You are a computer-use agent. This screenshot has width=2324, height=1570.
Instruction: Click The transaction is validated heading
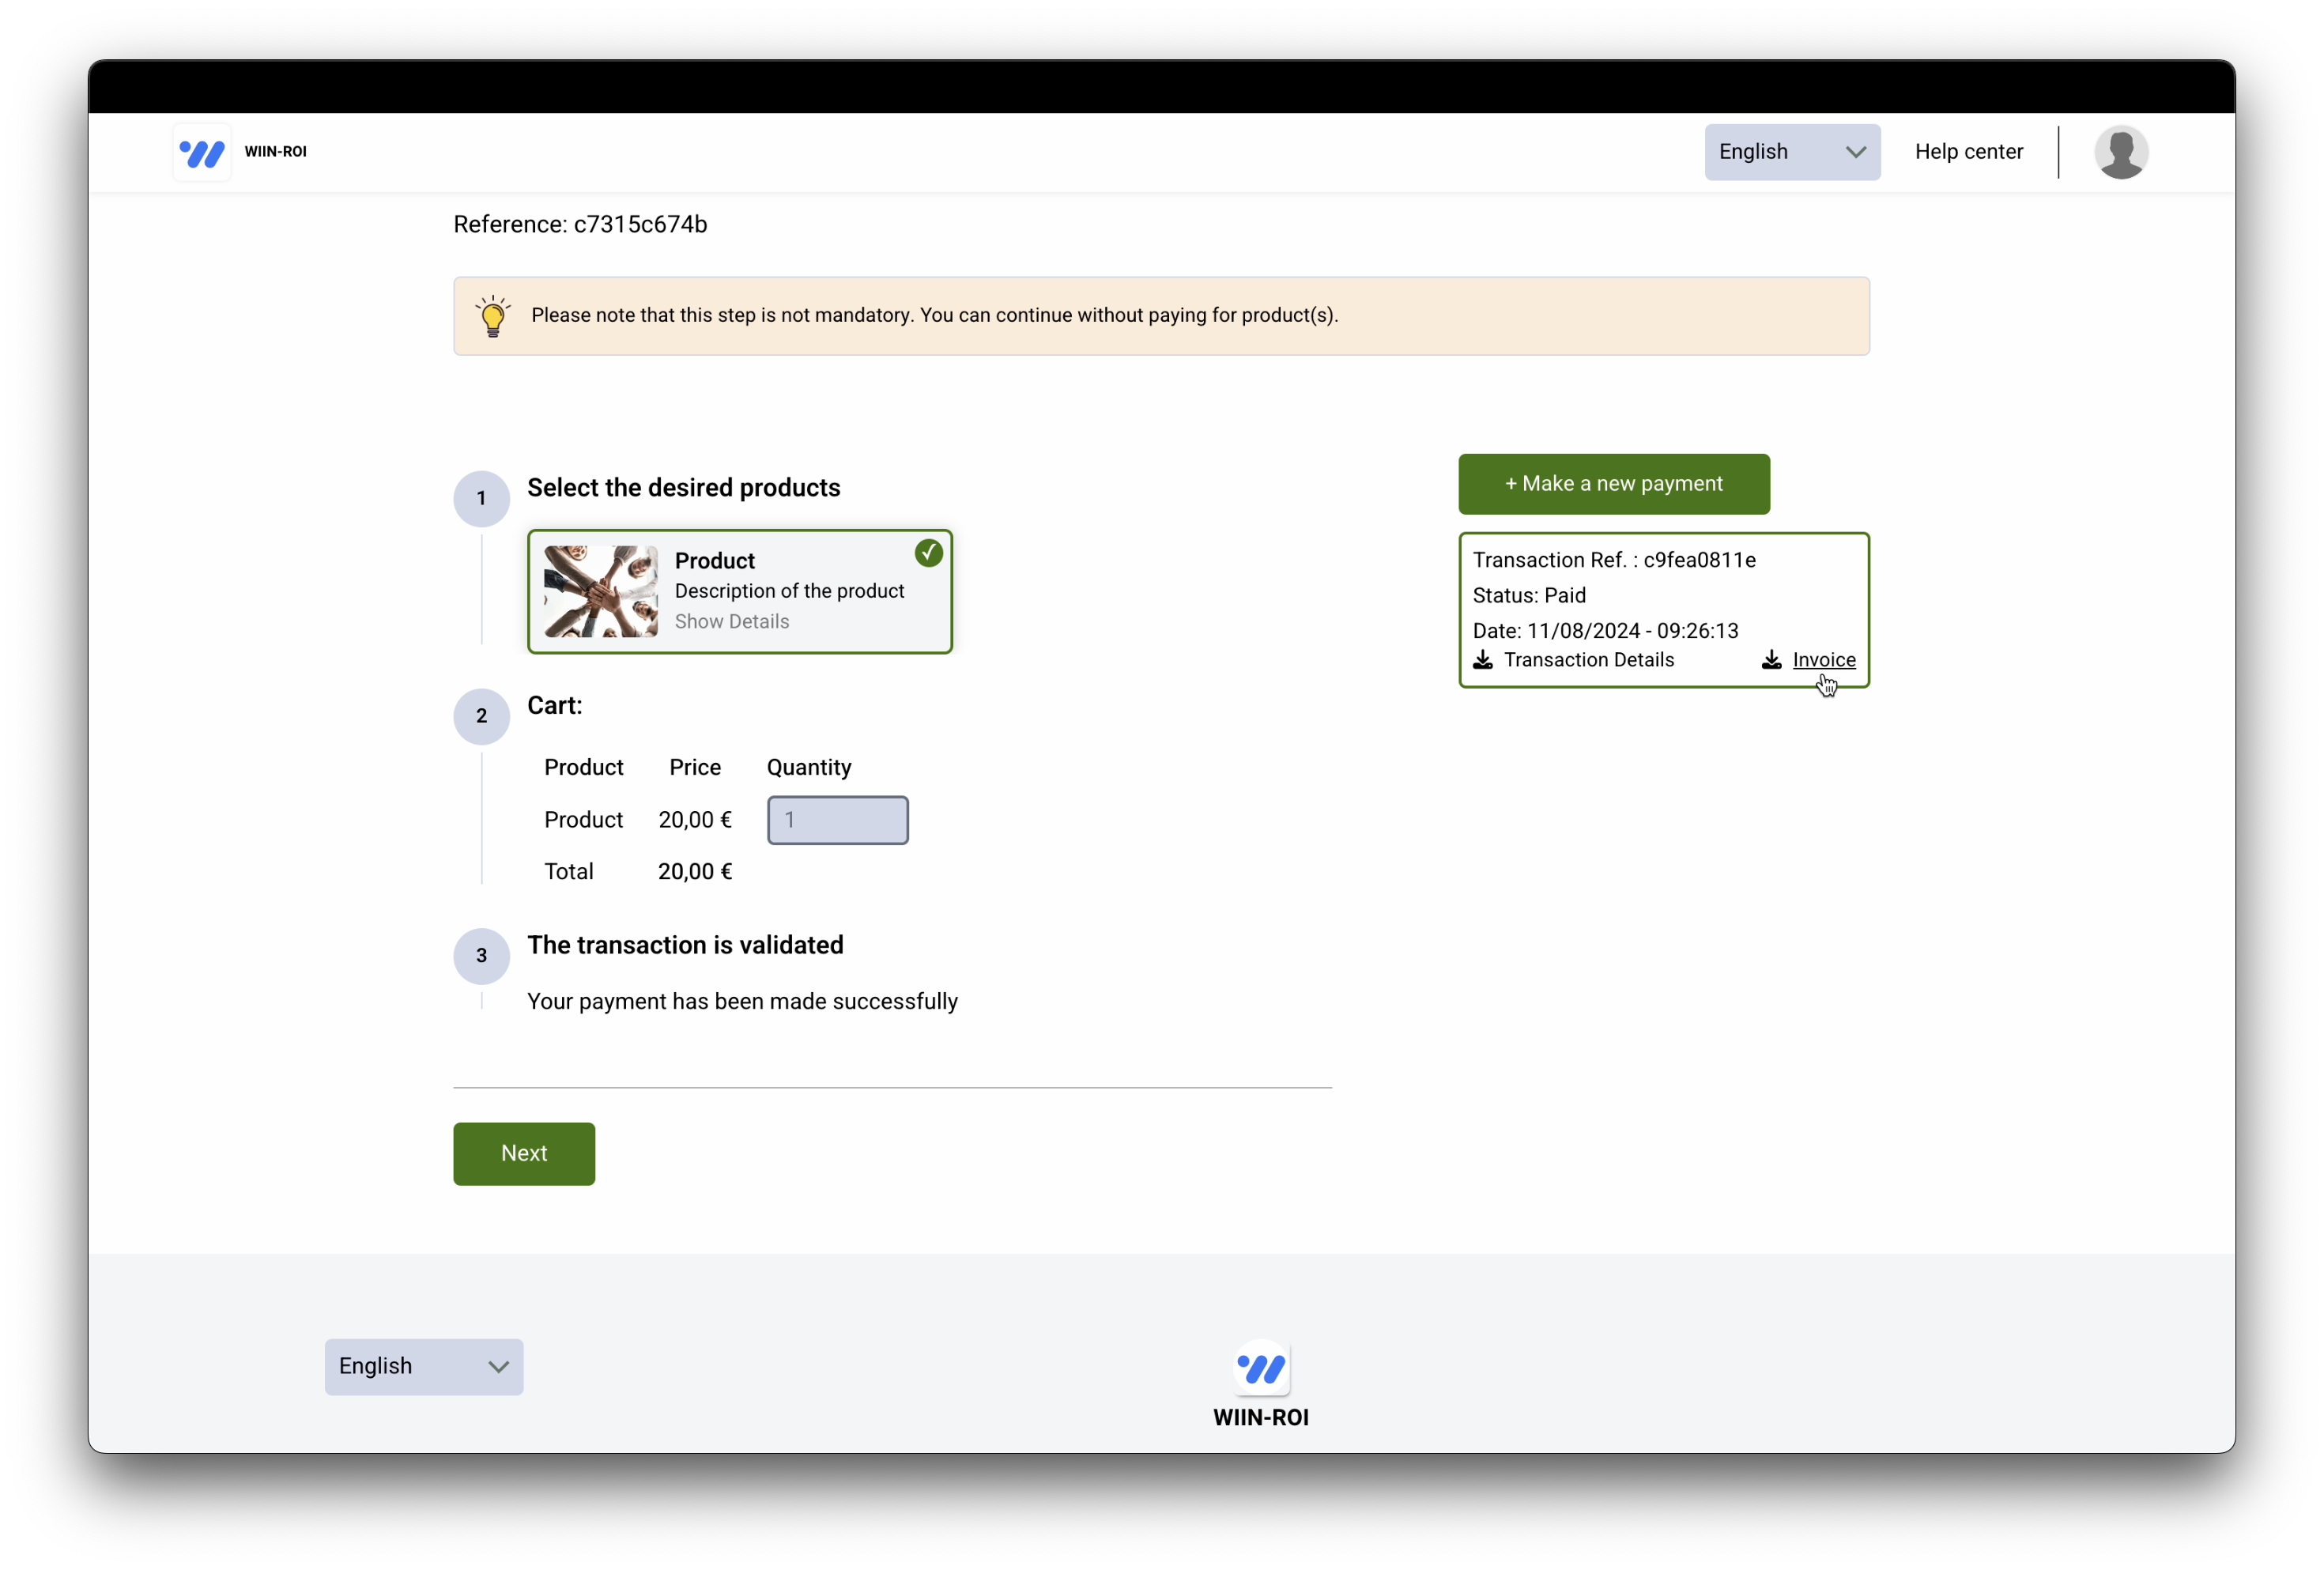point(685,946)
